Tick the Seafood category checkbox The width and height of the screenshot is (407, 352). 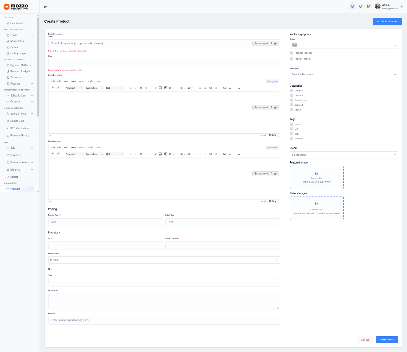[292, 105]
